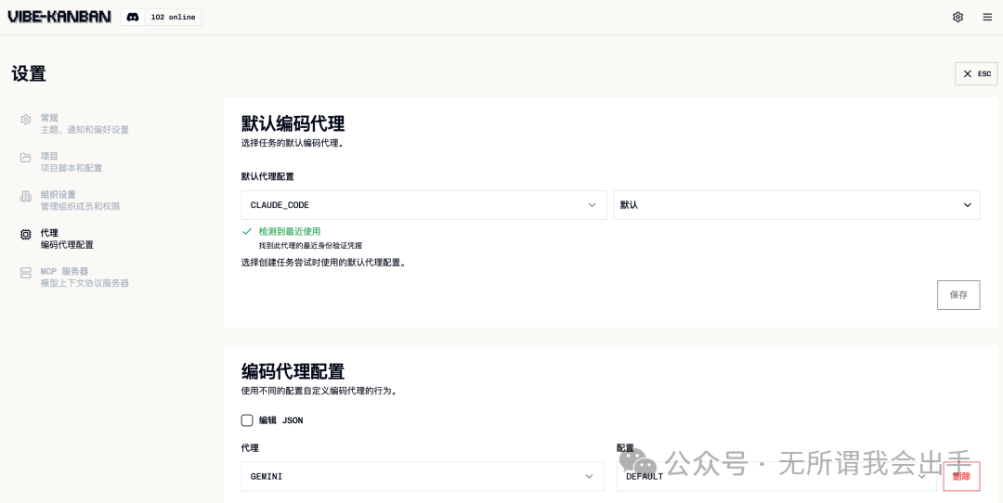Open the 默认 configuration variant dropdown
Viewport: 1003px width, 503px height.
pos(796,205)
